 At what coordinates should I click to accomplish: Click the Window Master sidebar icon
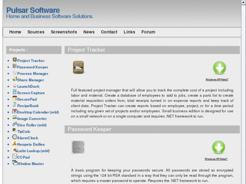coord(15,162)
